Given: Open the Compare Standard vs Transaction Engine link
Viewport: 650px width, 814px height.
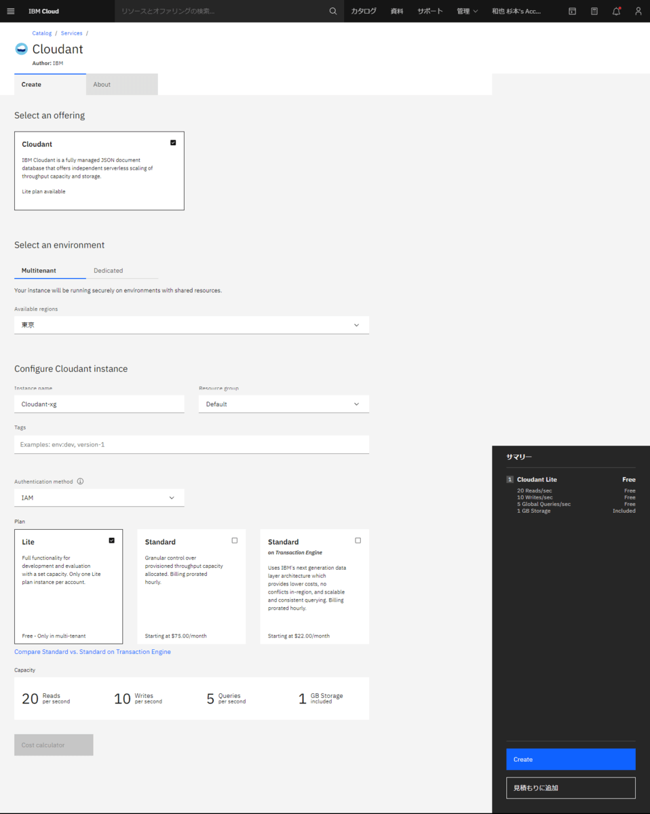Looking at the screenshot, I should [92, 651].
